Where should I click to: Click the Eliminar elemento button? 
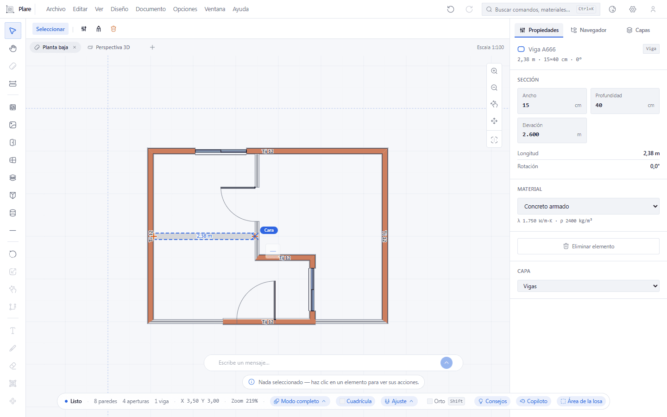(x=588, y=246)
